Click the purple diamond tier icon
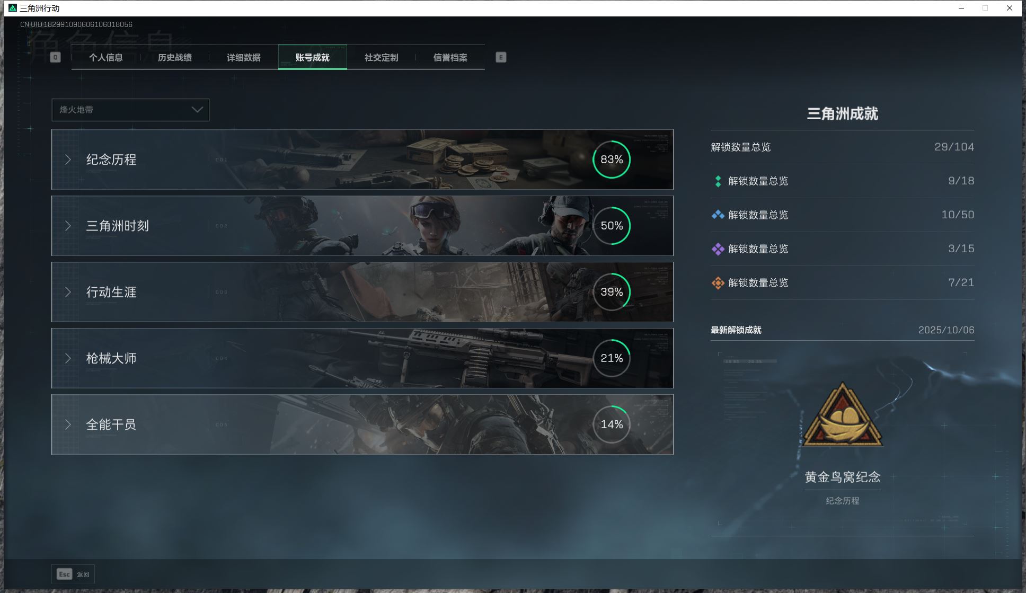 (x=718, y=249)
